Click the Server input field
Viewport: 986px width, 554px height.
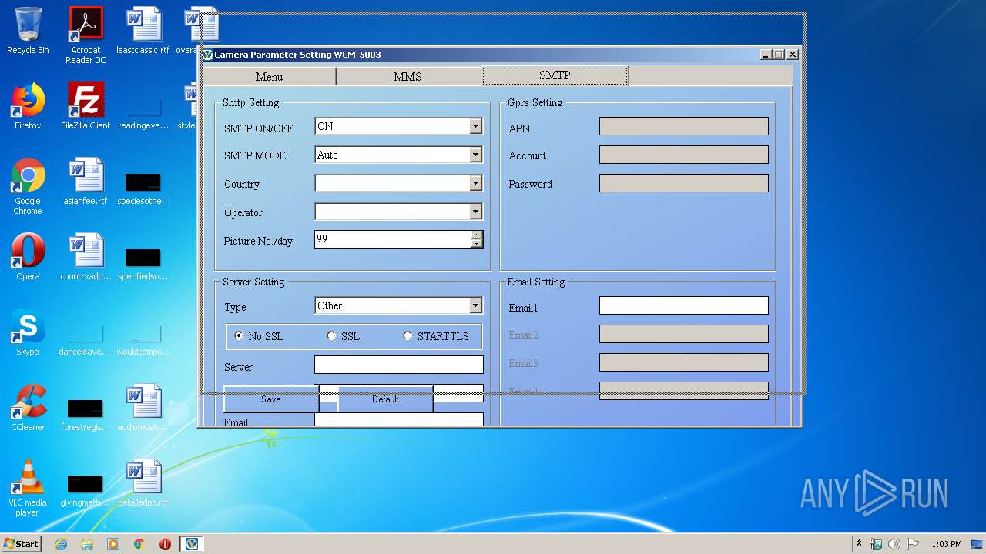point(399,365)
